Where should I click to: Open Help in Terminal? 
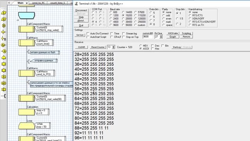81,17
